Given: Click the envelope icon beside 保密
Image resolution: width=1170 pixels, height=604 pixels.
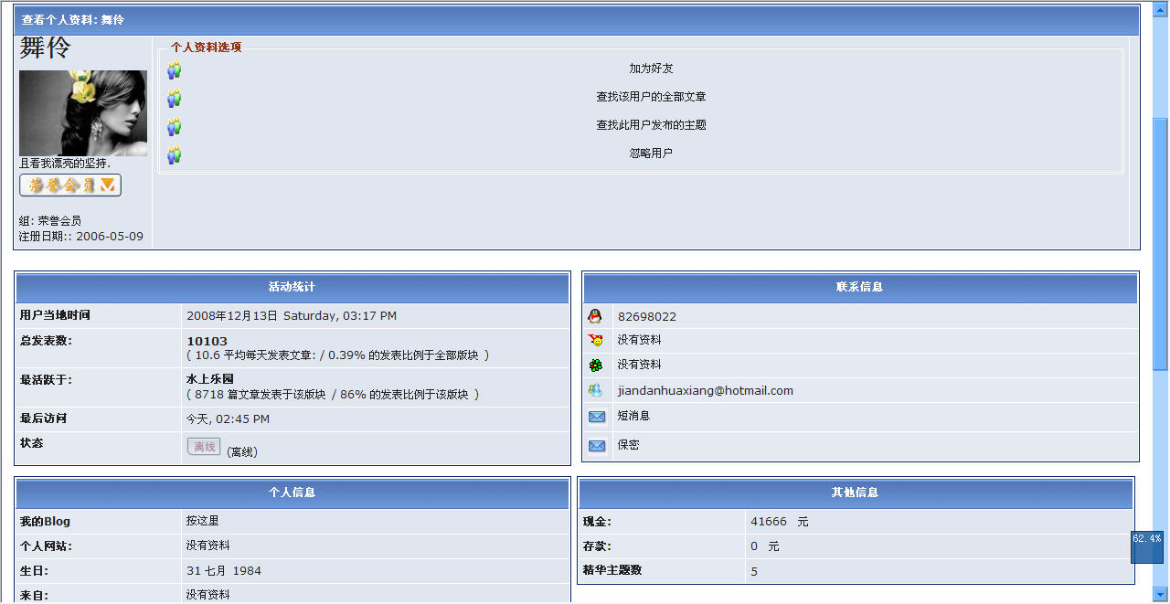Looking at the screenshot, I should pos(597,446).
